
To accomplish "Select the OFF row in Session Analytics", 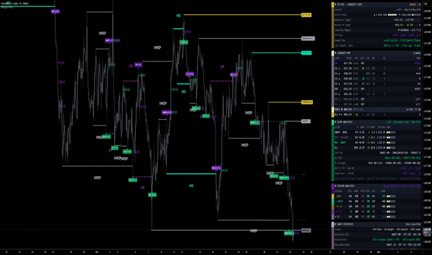I will 377,217.
